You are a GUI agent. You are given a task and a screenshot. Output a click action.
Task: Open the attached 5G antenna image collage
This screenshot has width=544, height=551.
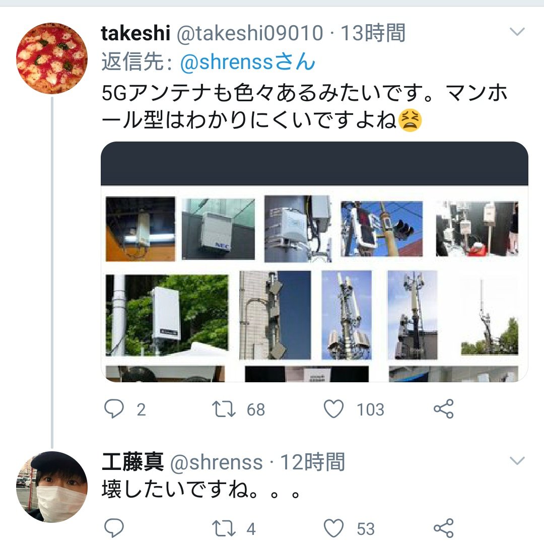314,262
